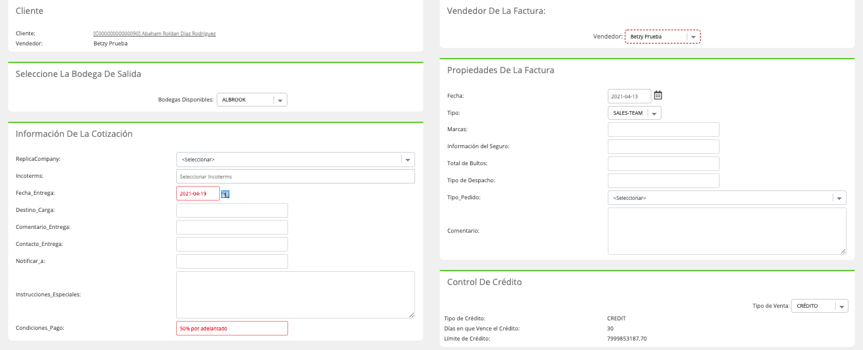The width and height of the screenshot is (863, 350).
Task: Open client link Abaham Roldan Diaz Rodriguez
Action: (x=154, y=33)
